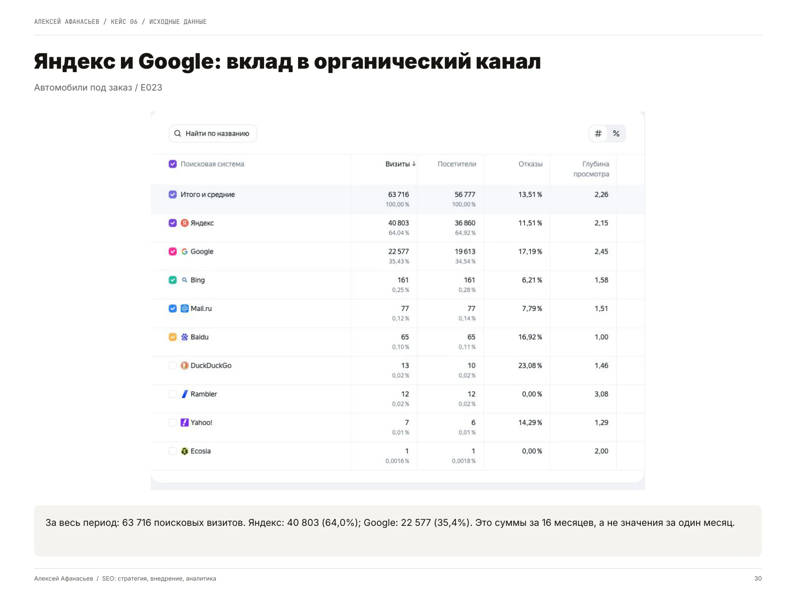The image size is (796, 597).
Task: Select Rambler view depth 3,08
Action: point(601,394)
